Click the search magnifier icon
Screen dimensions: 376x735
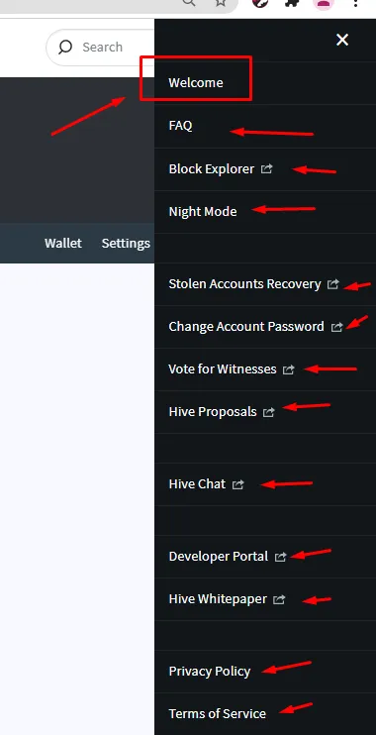(x=65, y=47)
